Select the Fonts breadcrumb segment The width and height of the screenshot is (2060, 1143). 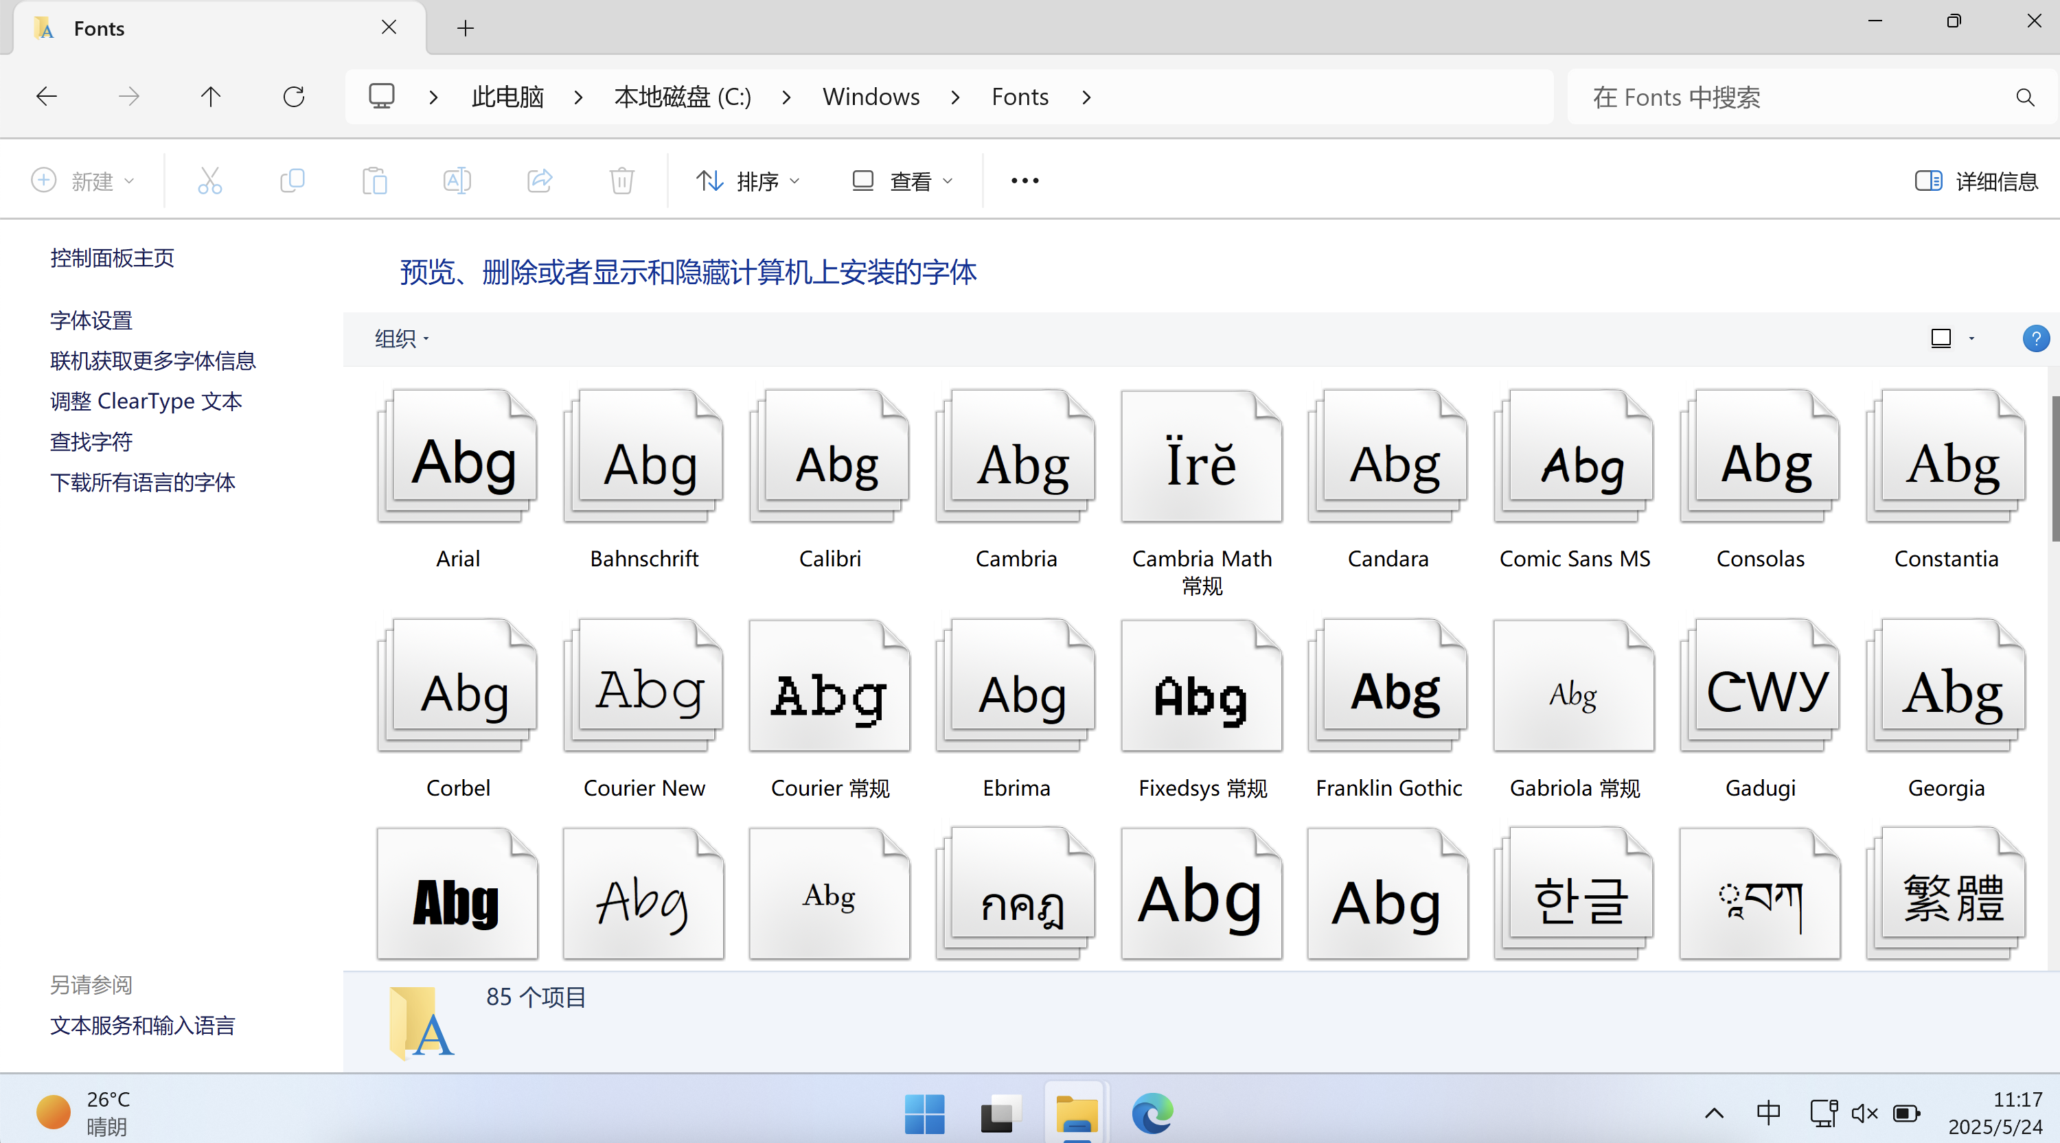(1020, 97)
